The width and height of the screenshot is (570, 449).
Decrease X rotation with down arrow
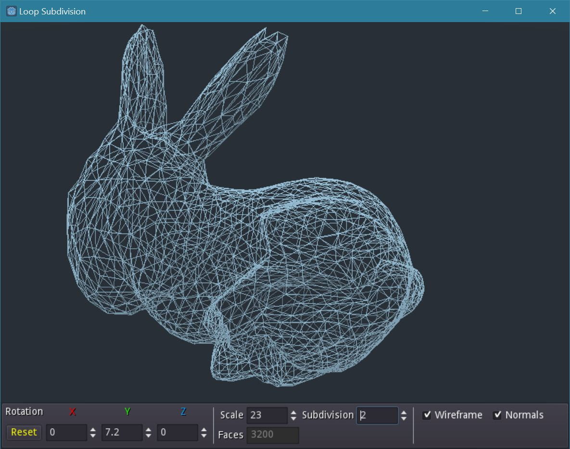[93, 436]
